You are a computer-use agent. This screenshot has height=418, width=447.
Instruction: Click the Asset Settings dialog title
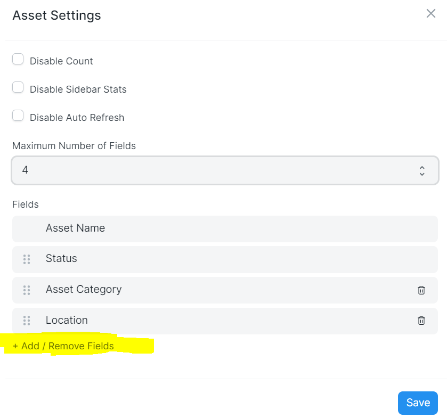coord(56,15)
